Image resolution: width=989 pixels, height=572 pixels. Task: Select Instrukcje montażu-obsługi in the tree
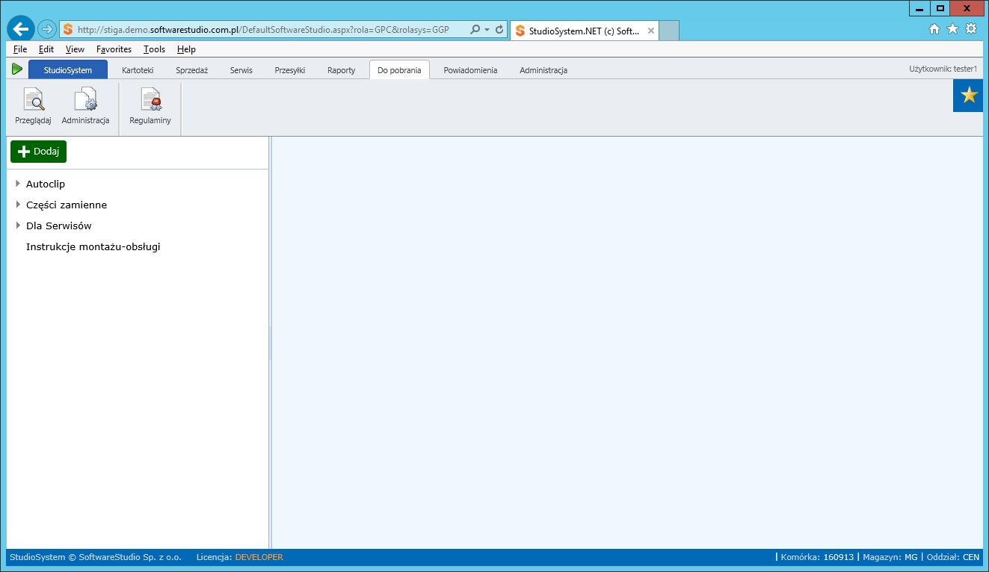[93, 246]
